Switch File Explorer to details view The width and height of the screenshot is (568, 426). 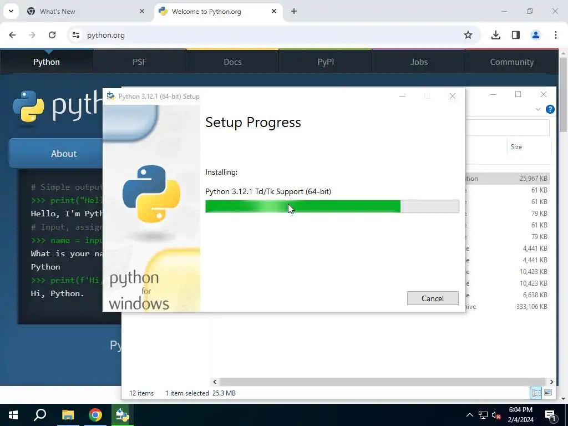[x=536, y=393]
